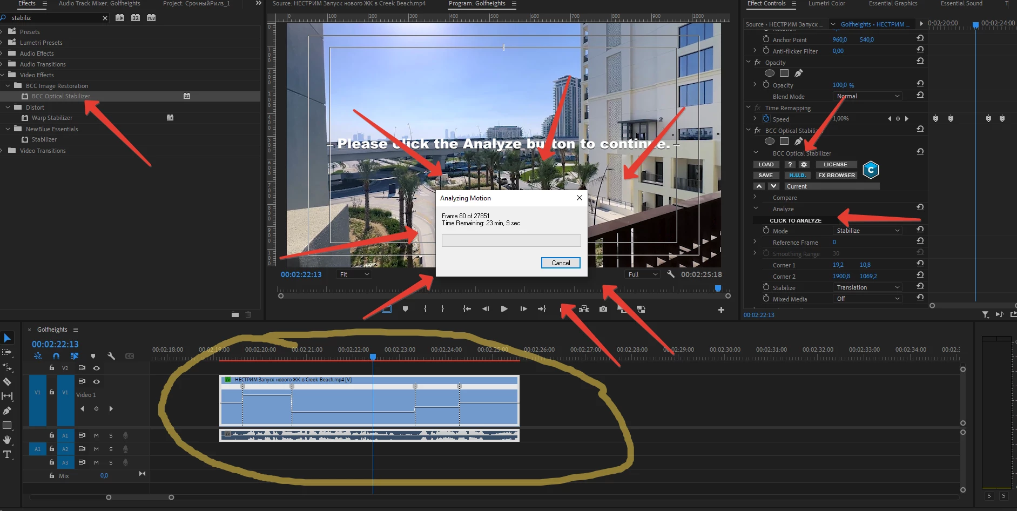Click the LICENSE button
The width and height of the screenshot is (1017, 511).
point(836,164)
